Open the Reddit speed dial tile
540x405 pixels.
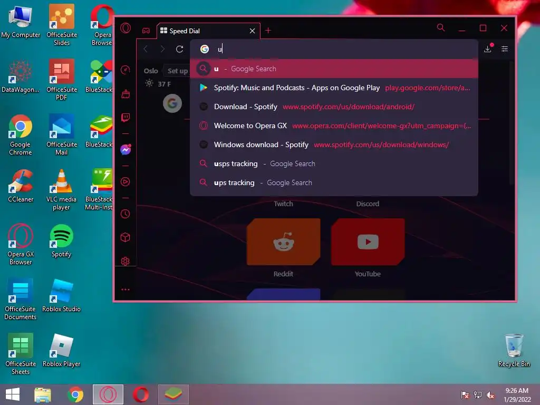[x=283, y=242]
